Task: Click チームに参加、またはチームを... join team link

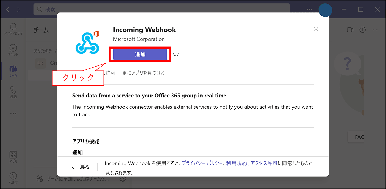Action: pos(73,178)
